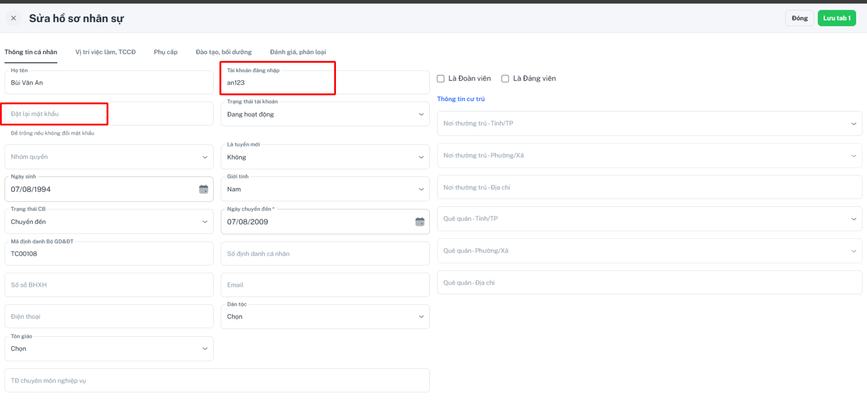
Task: Save with the Lưu tab 1 button
Action: (x=837, y=18)
